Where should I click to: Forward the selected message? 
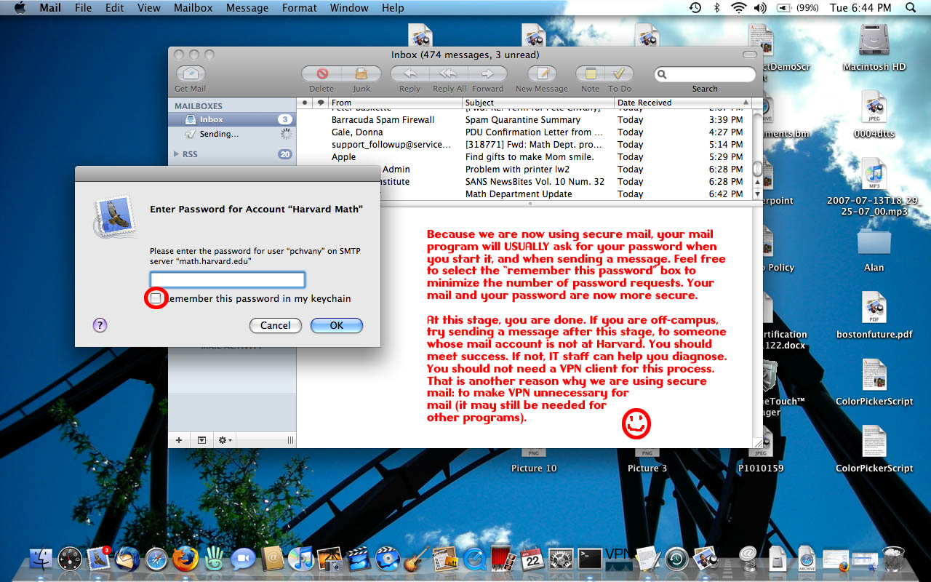pyautogui.click(x=487, y=74)
